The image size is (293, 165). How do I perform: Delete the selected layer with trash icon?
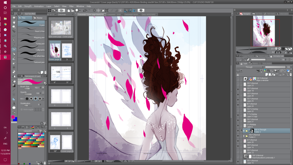point(291,75)
